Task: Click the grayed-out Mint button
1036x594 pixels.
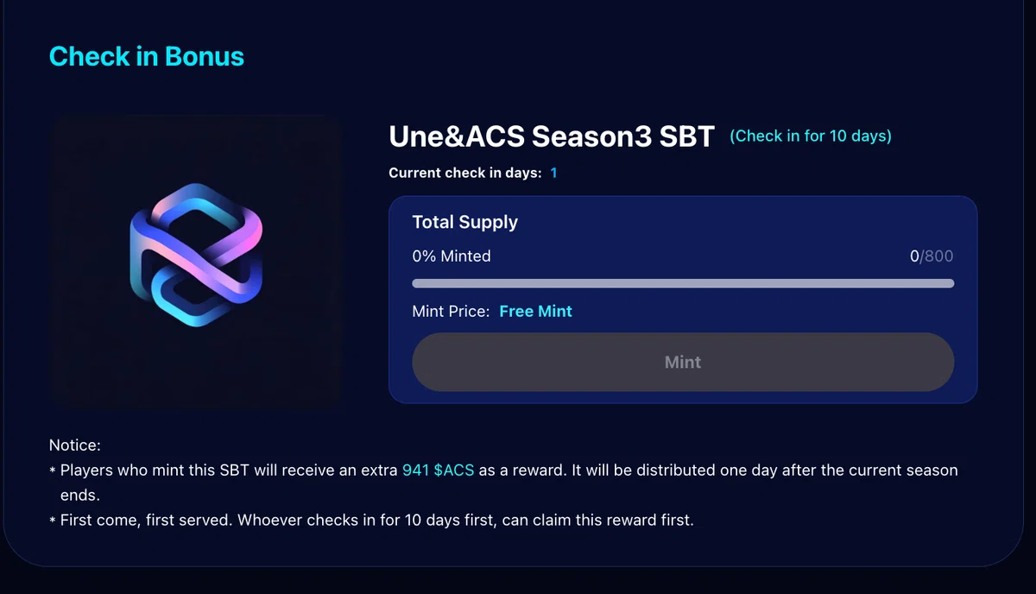Action: coord(683,363)
